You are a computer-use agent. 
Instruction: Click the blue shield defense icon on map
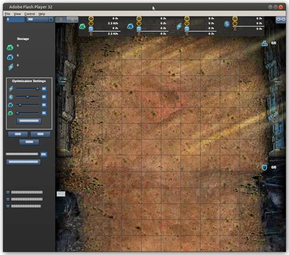[x=264, y=167]
